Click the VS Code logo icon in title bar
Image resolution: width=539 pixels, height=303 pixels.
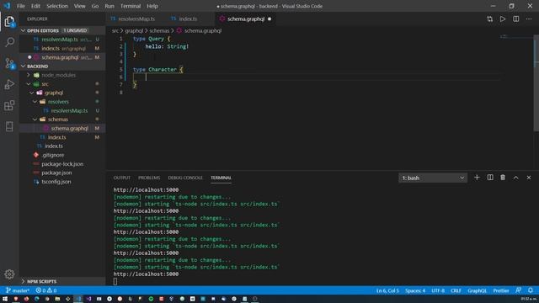coord(7,6)
